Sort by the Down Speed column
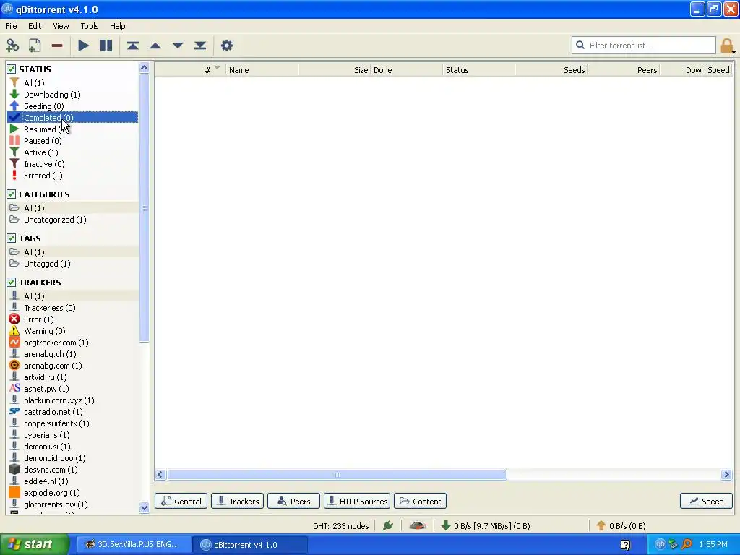Viewport: 740px width, 555px height. 696,70
